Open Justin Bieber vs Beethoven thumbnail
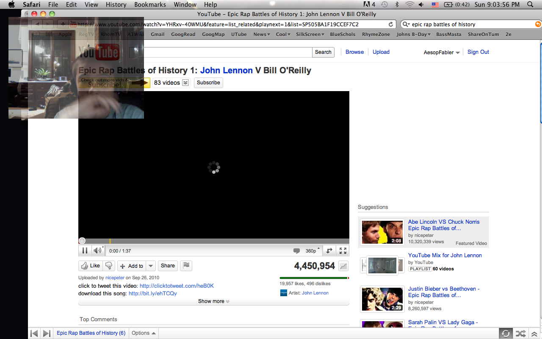This screenshot has height=339, width=542. [382, 299]
